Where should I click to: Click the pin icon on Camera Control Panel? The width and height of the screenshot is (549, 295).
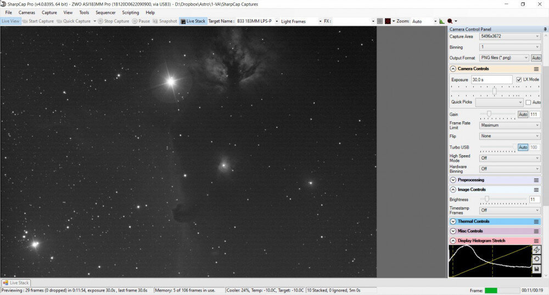coord(545,29)
